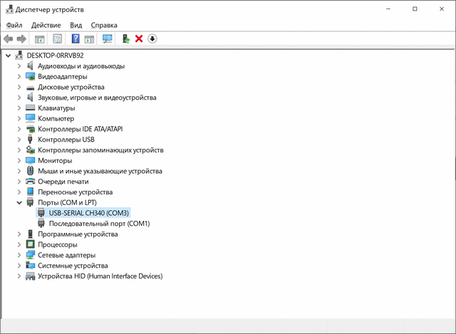Expand the Сетевые адаптеры node chevron
This screenshot has height=334, width=456.
coord(19,255)
